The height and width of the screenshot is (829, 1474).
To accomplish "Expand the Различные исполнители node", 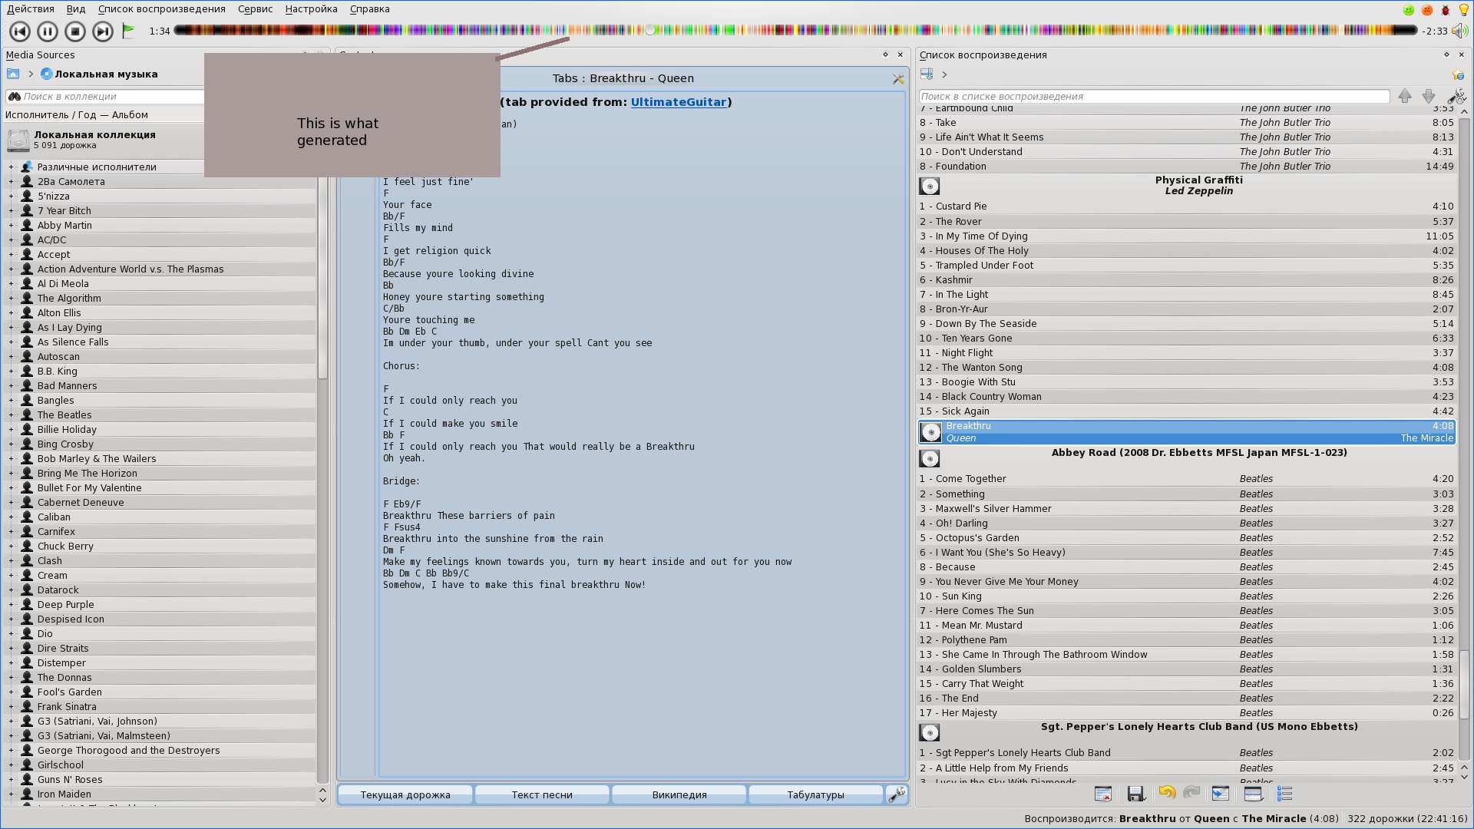I will click(11, 167).
